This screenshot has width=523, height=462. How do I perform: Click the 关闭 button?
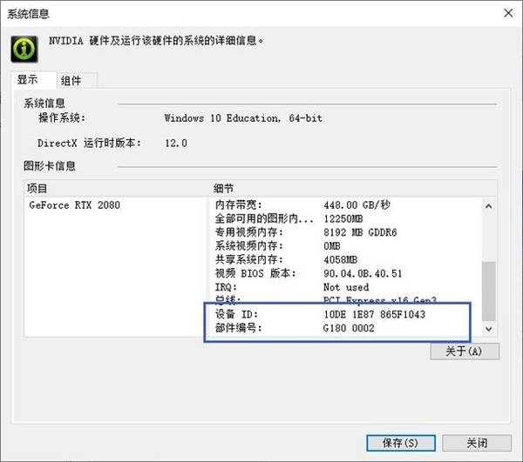[x=477, y=443]
